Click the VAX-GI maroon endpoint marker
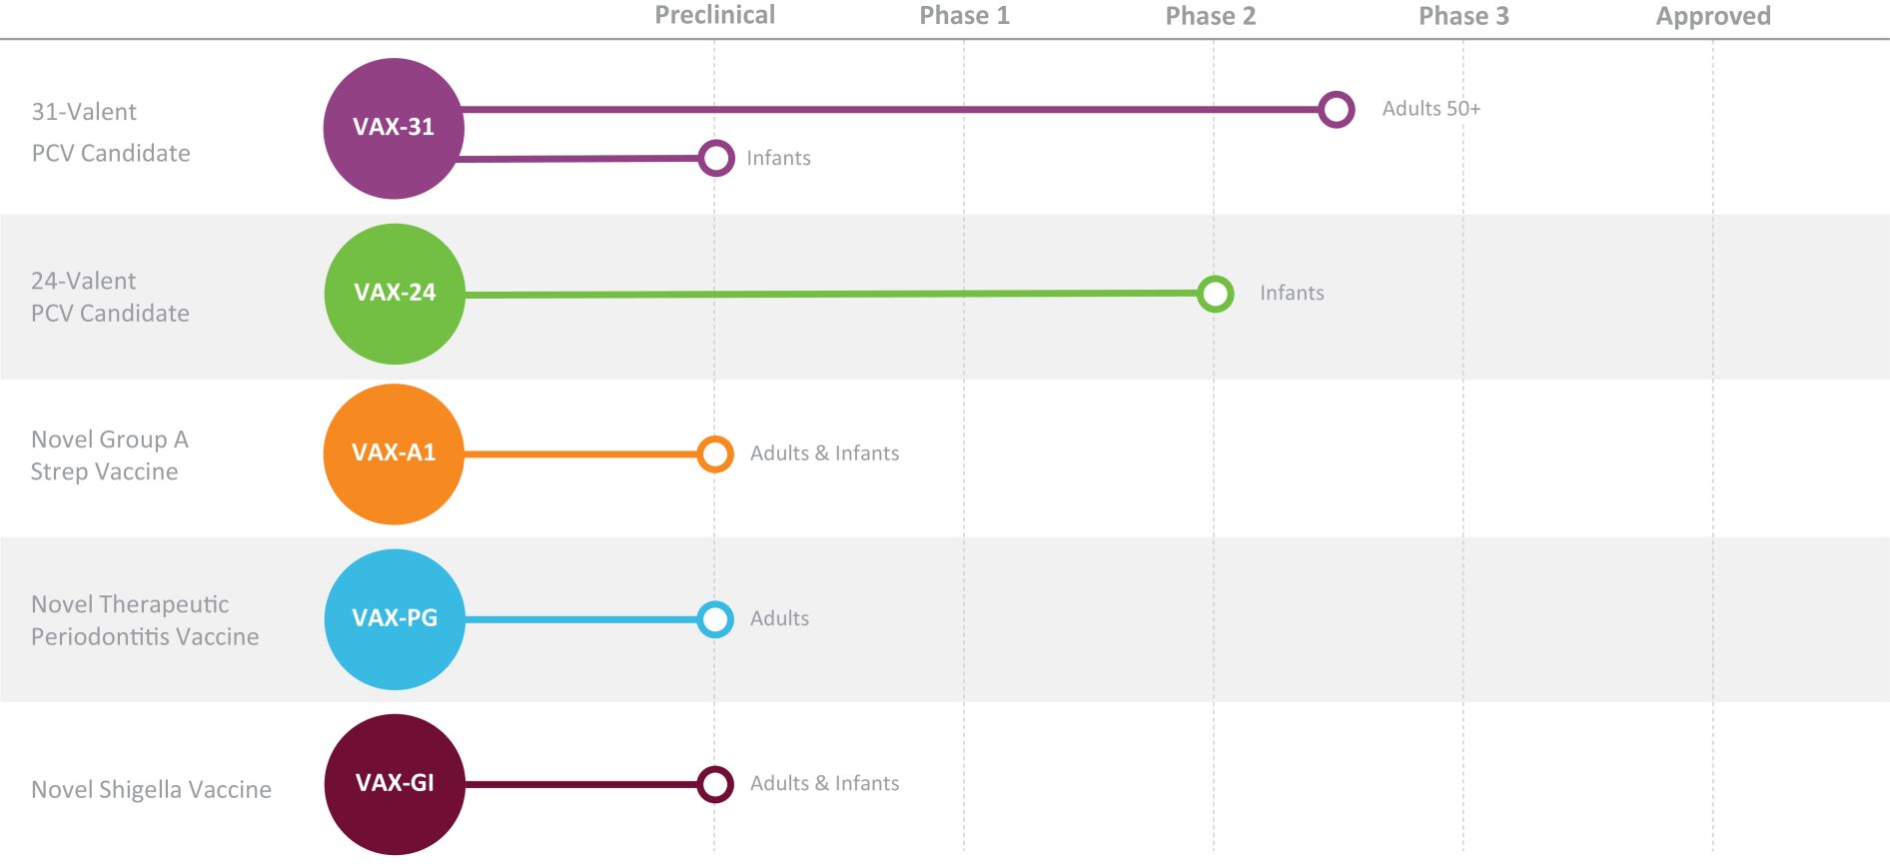This screenshot has width=1890, height=867. [x=715, y=784]
